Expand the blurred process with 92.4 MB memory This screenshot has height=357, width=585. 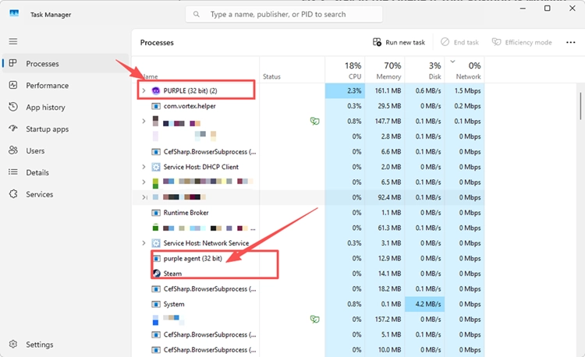pyautogui.click(x=144, y=197)
